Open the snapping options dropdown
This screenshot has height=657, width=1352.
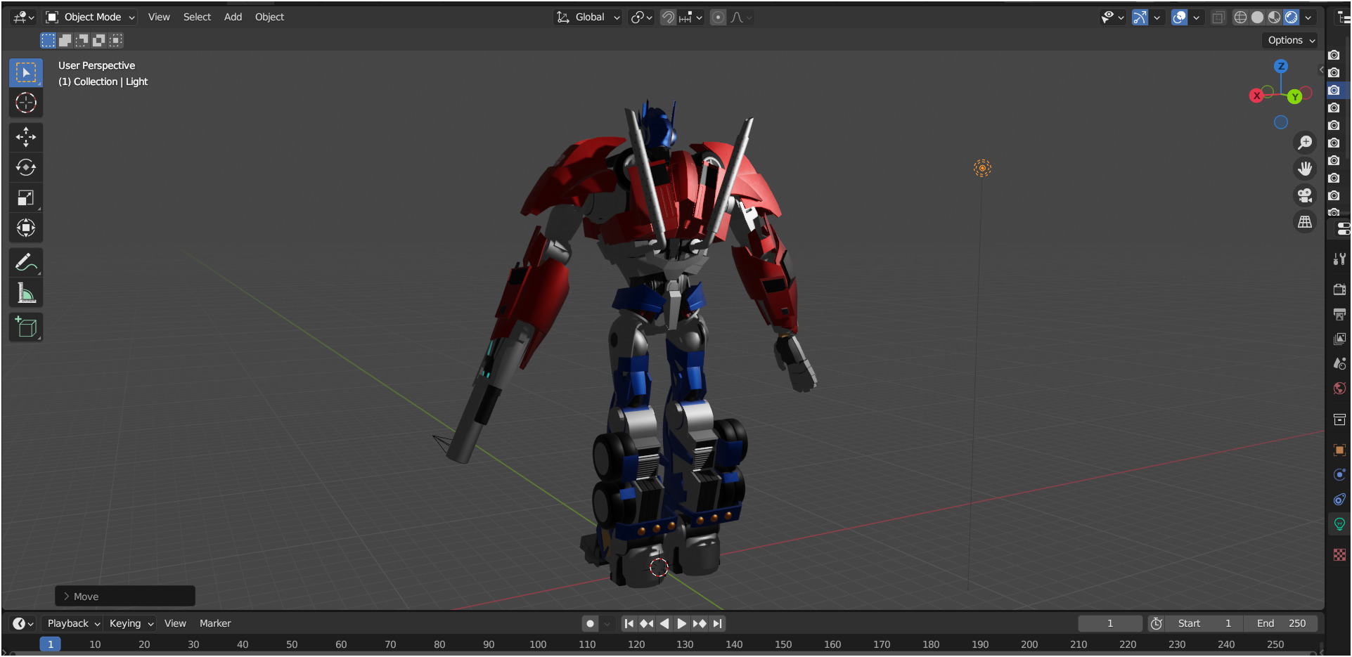coord(691,17)
